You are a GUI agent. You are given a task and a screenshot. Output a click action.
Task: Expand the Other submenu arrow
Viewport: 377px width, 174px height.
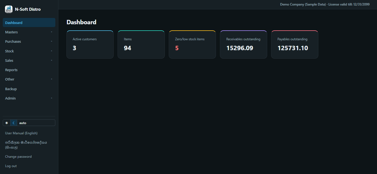coord(51,79)
